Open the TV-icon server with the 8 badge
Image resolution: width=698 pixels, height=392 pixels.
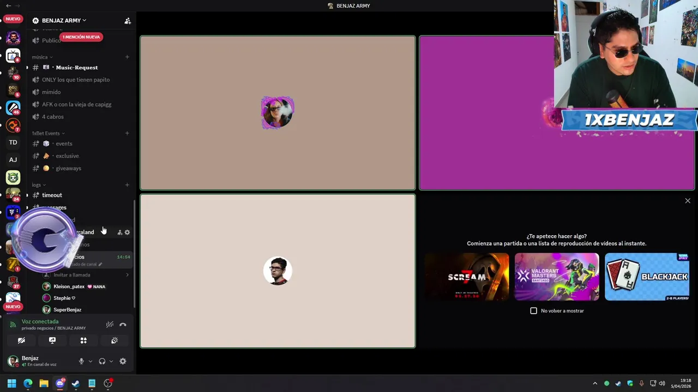point(13,56)
